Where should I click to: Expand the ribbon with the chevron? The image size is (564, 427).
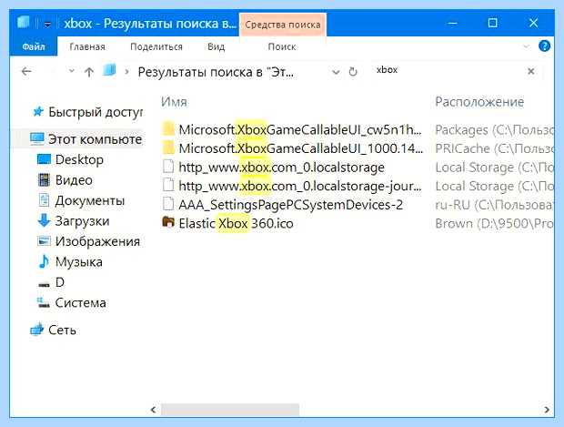(526, 46)
